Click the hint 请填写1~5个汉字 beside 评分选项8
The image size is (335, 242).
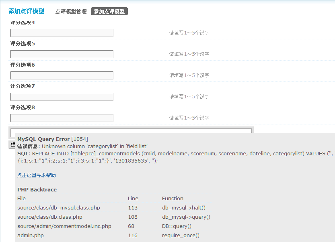pos(189,118)
